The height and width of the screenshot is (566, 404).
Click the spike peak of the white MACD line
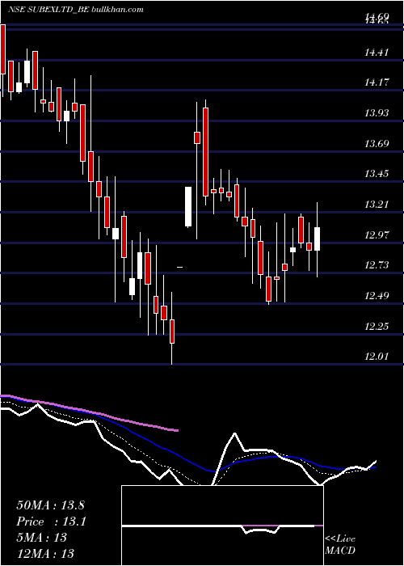tap(235, 433)
